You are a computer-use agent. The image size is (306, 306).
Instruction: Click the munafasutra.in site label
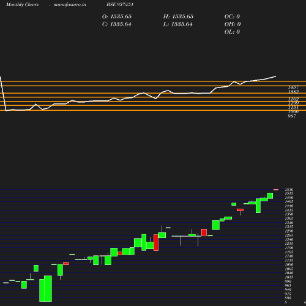point(70,4)
